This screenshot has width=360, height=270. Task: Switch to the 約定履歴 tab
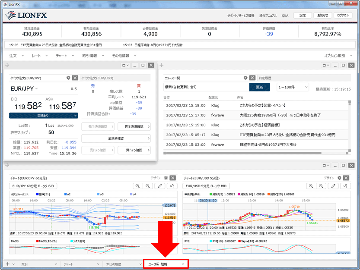point(265,78)
